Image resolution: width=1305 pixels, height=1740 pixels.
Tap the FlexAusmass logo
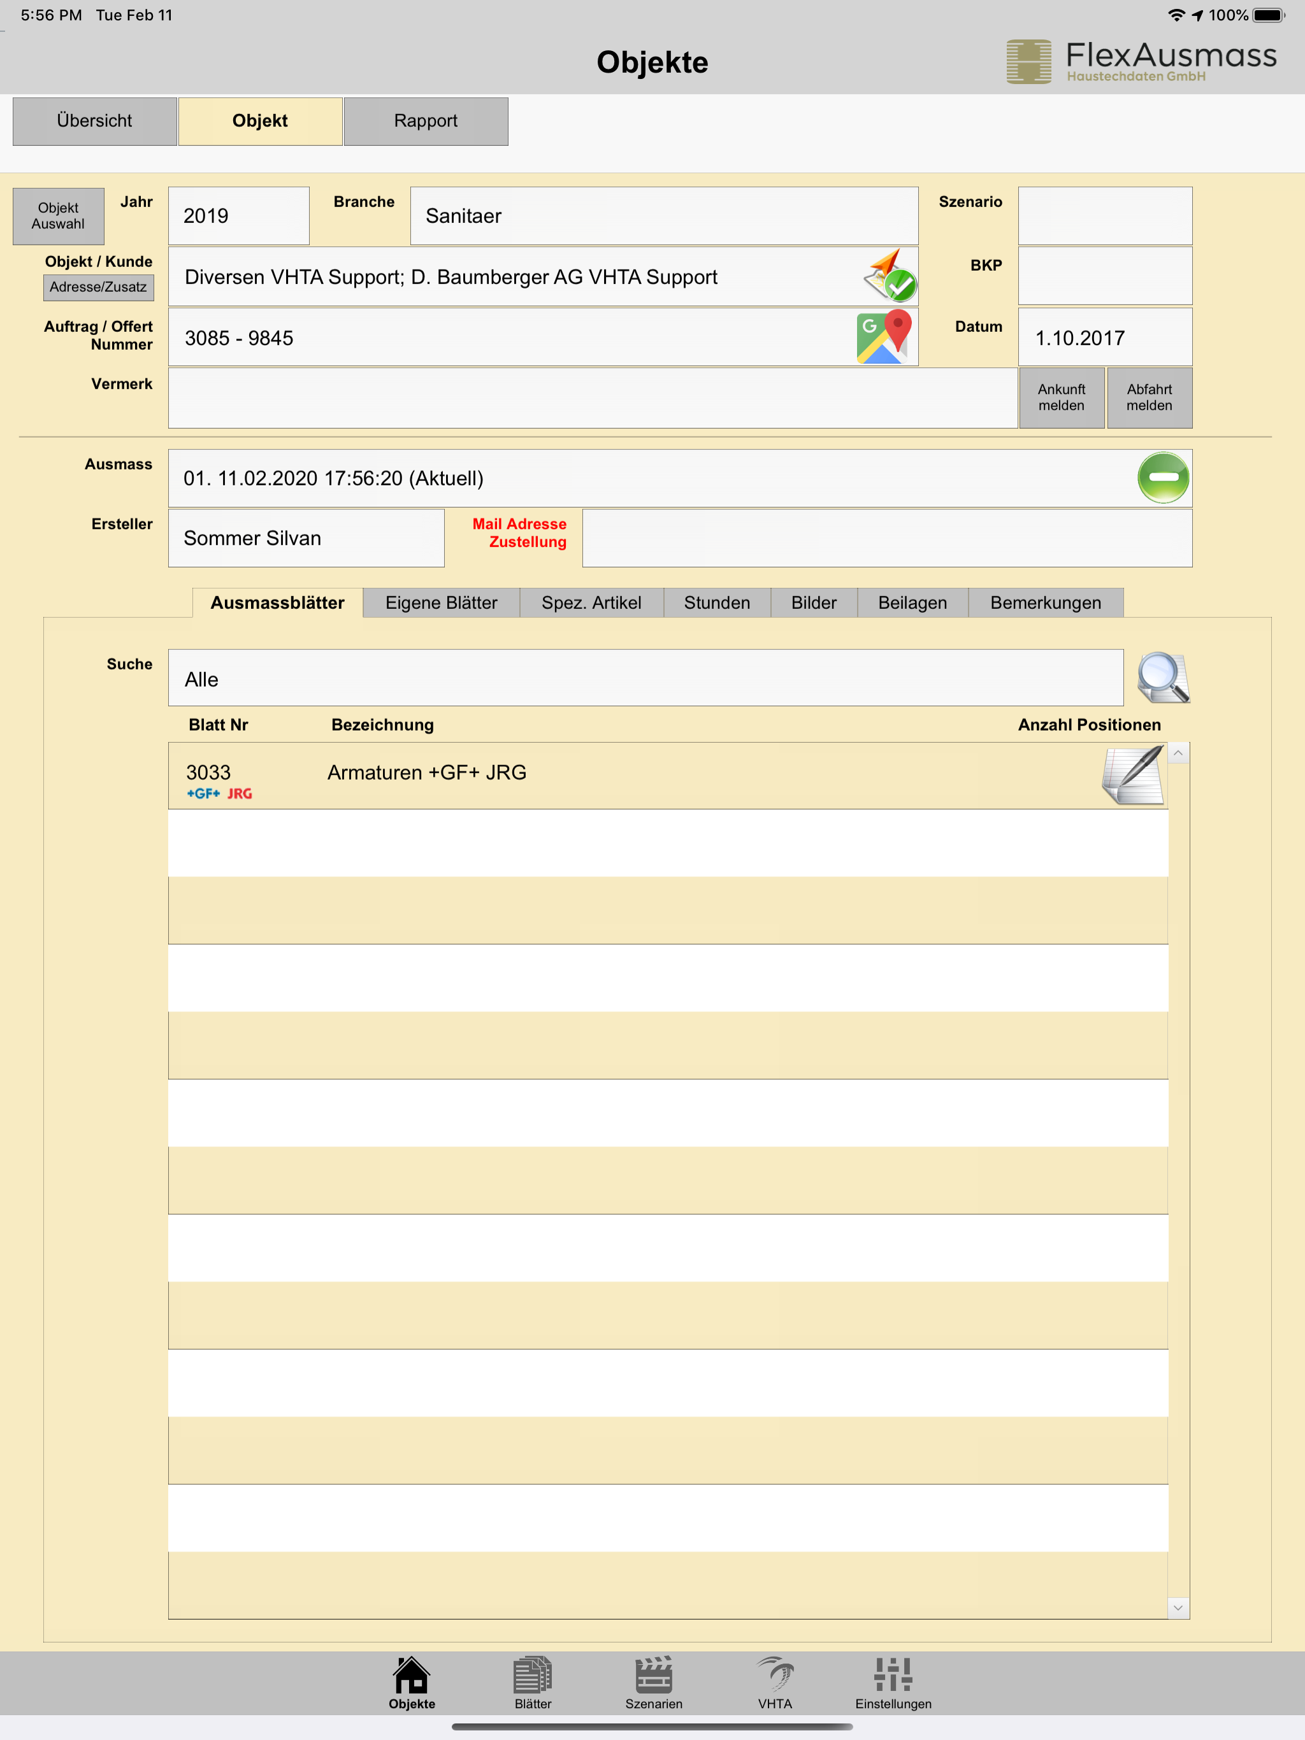click(1141, 61)
